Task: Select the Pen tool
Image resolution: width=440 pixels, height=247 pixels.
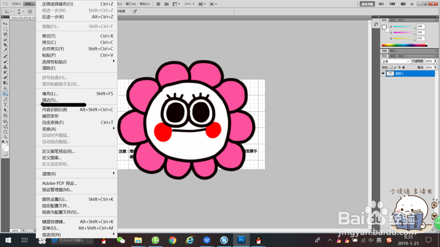Action: (5, 100)
